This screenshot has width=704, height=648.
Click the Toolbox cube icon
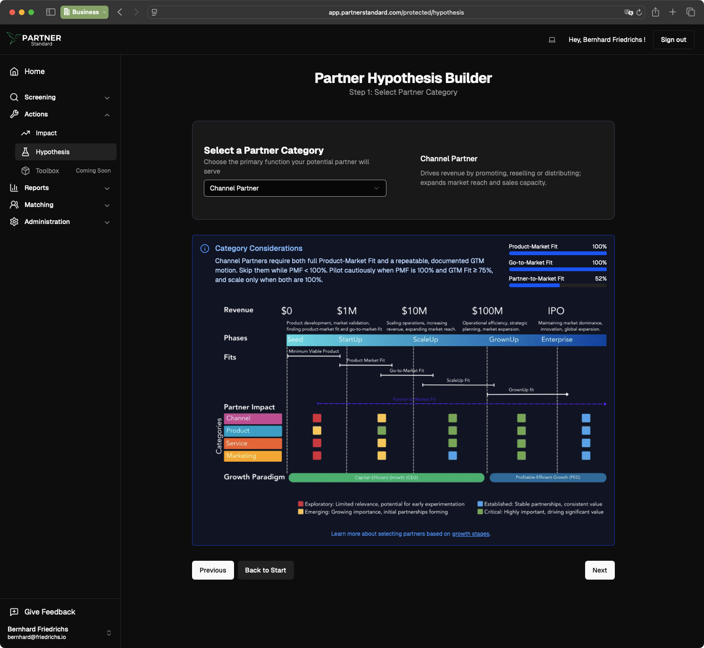coord(25,171)
